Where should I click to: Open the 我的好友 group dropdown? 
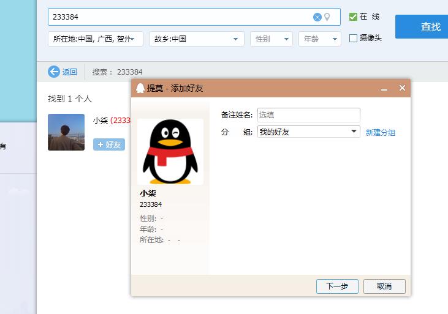tap(308, 132)
